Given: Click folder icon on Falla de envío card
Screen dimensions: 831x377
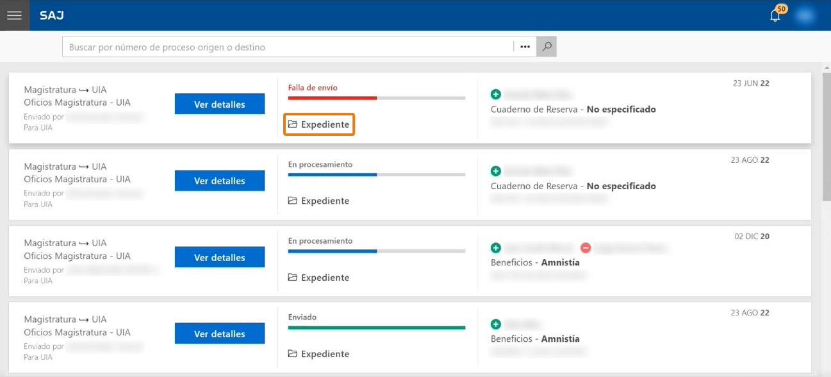Looking at the screenshot, I should click(293, 124).
